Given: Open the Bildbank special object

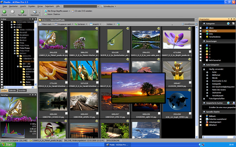Looking at the screenshot, I should 213,116.
